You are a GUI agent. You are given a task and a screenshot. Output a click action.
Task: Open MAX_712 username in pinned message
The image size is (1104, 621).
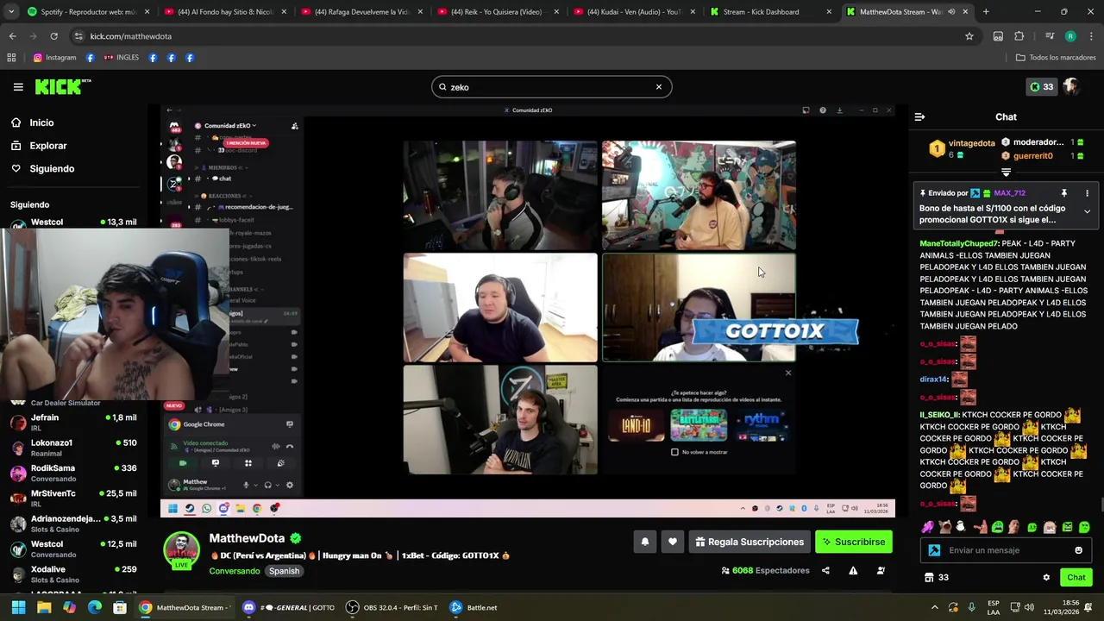(1009, 193)
